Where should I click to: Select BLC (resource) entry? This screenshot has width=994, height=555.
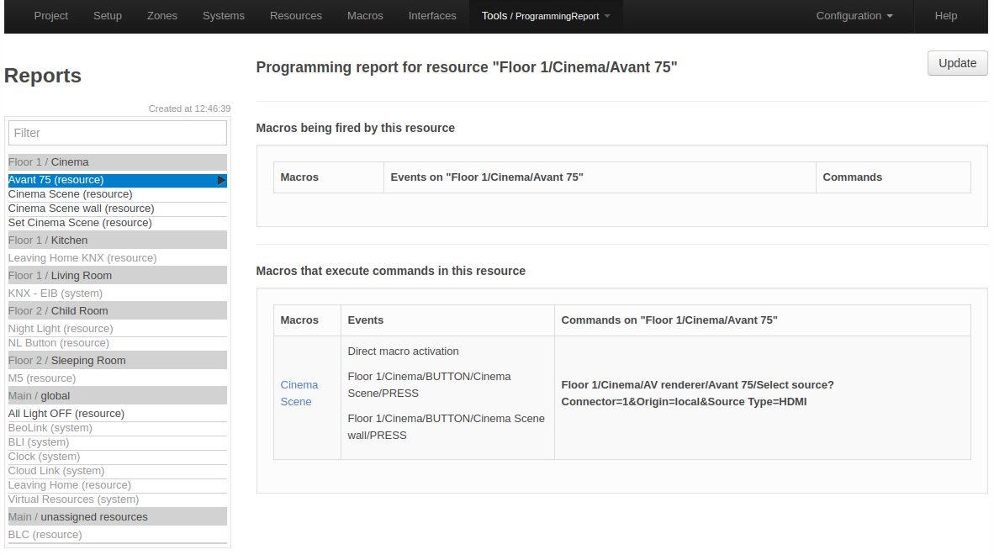pyautogui.click(x=117, y=535)
